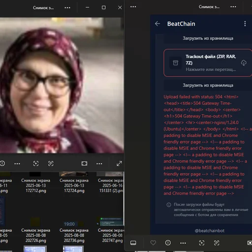Open BeatChain vertical three-dot menu

(245, 24)
